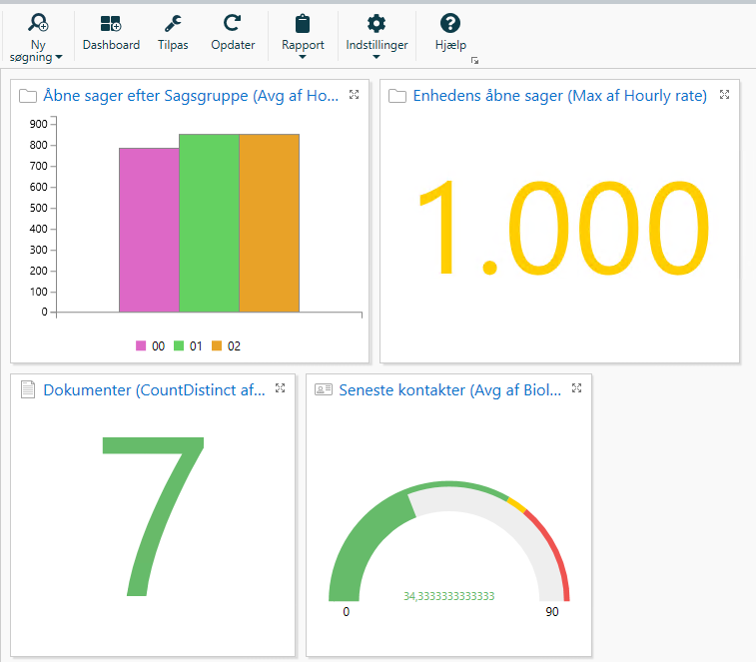The image size is (756, 662).
Task: Maximize the Seneste kontakter widget
Action: click(576, 388)
